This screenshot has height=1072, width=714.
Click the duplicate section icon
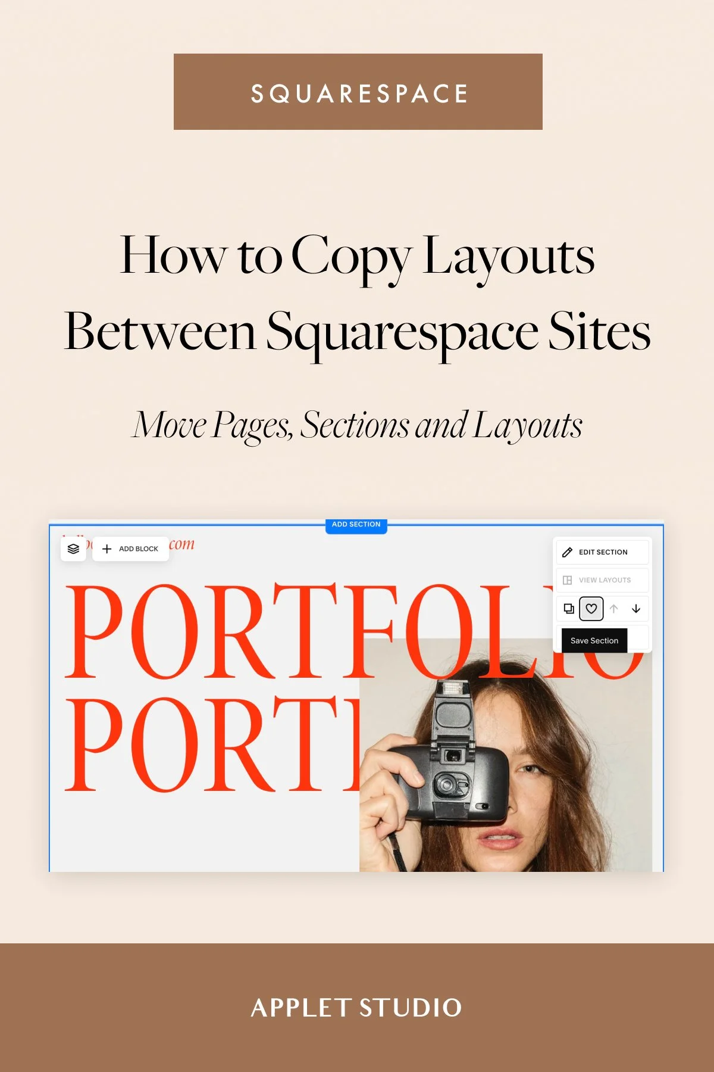coord(569,609)
